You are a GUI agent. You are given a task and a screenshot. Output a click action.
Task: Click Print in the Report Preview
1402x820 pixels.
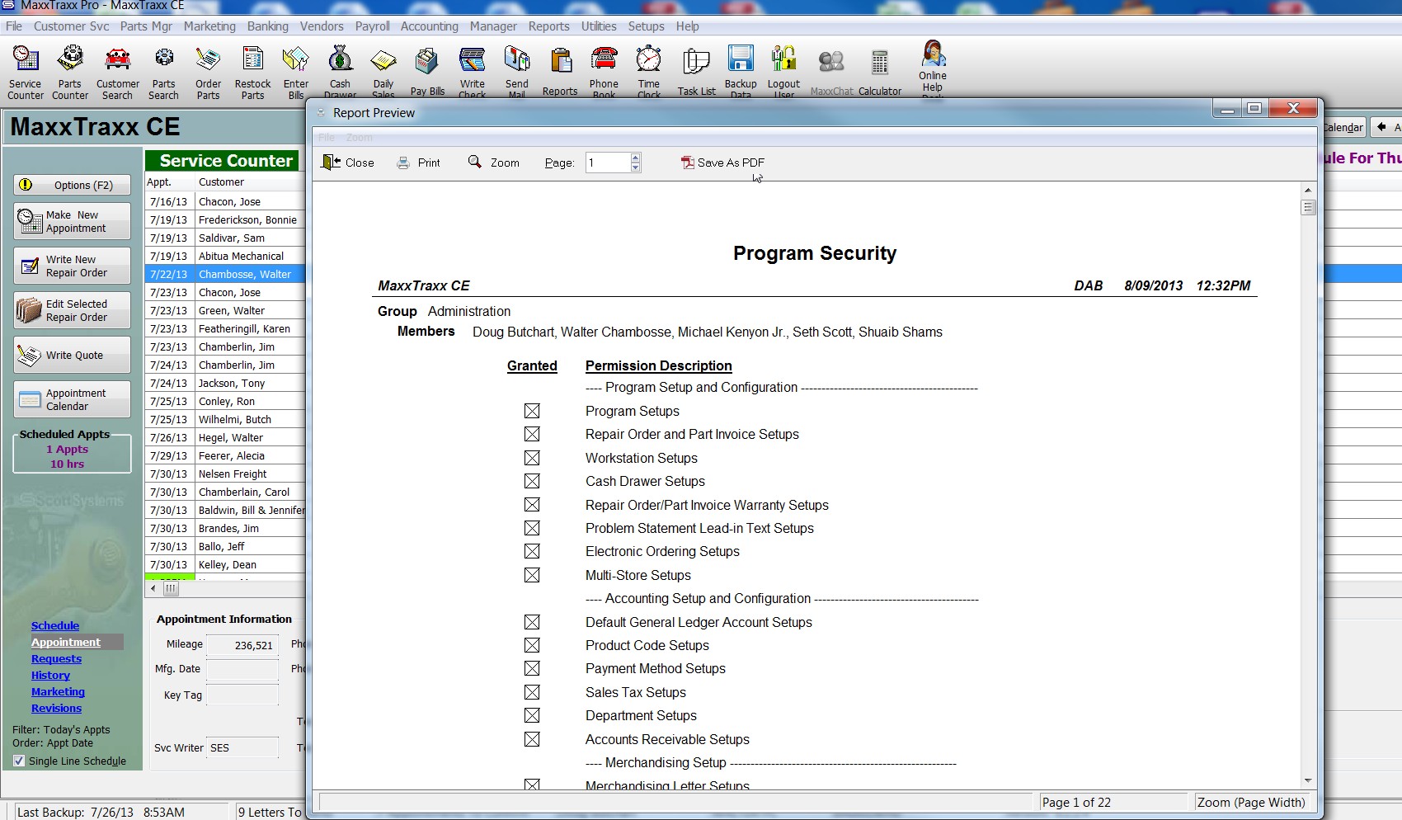click(418, 163)
